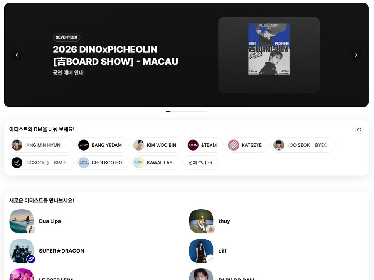This screenshot has height=280, width=374.
Task: Go to previous banner slide
Action: point(17,55)
